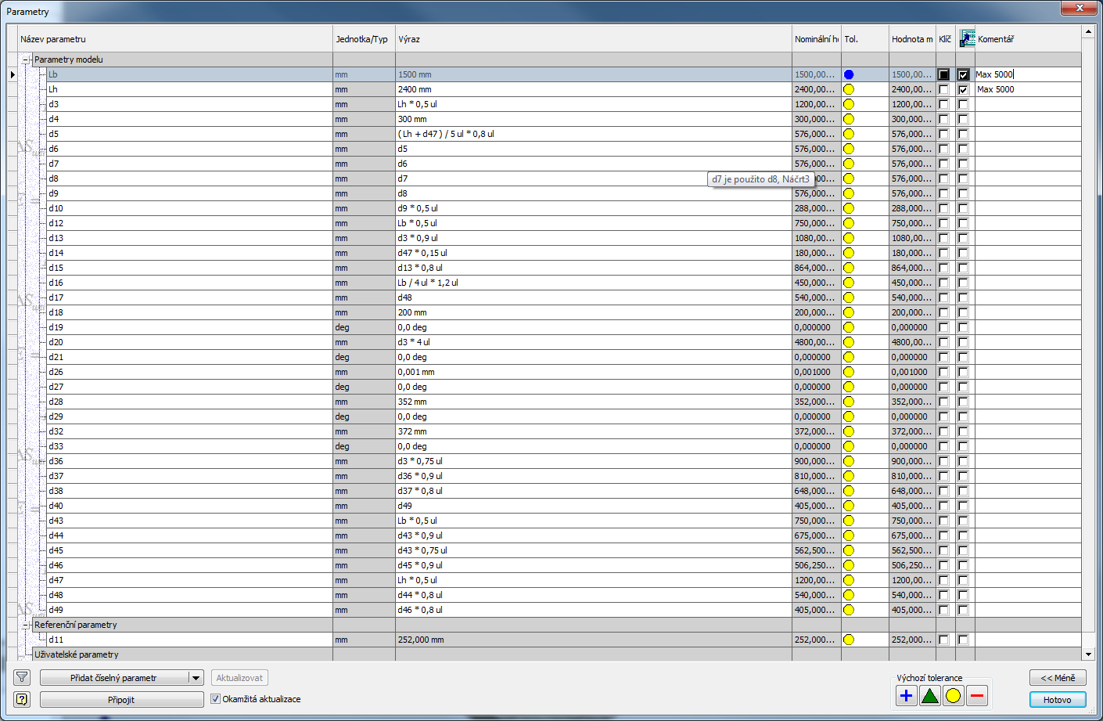Sort by the Název parametru column header
Screen dimensions: 1103x721
coord(53,39)
